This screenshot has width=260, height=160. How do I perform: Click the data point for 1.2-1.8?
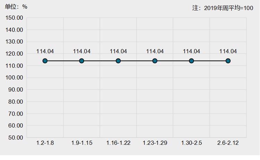[45, 61]
